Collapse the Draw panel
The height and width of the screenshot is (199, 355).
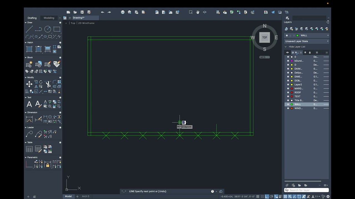click(x=26, y=23)
